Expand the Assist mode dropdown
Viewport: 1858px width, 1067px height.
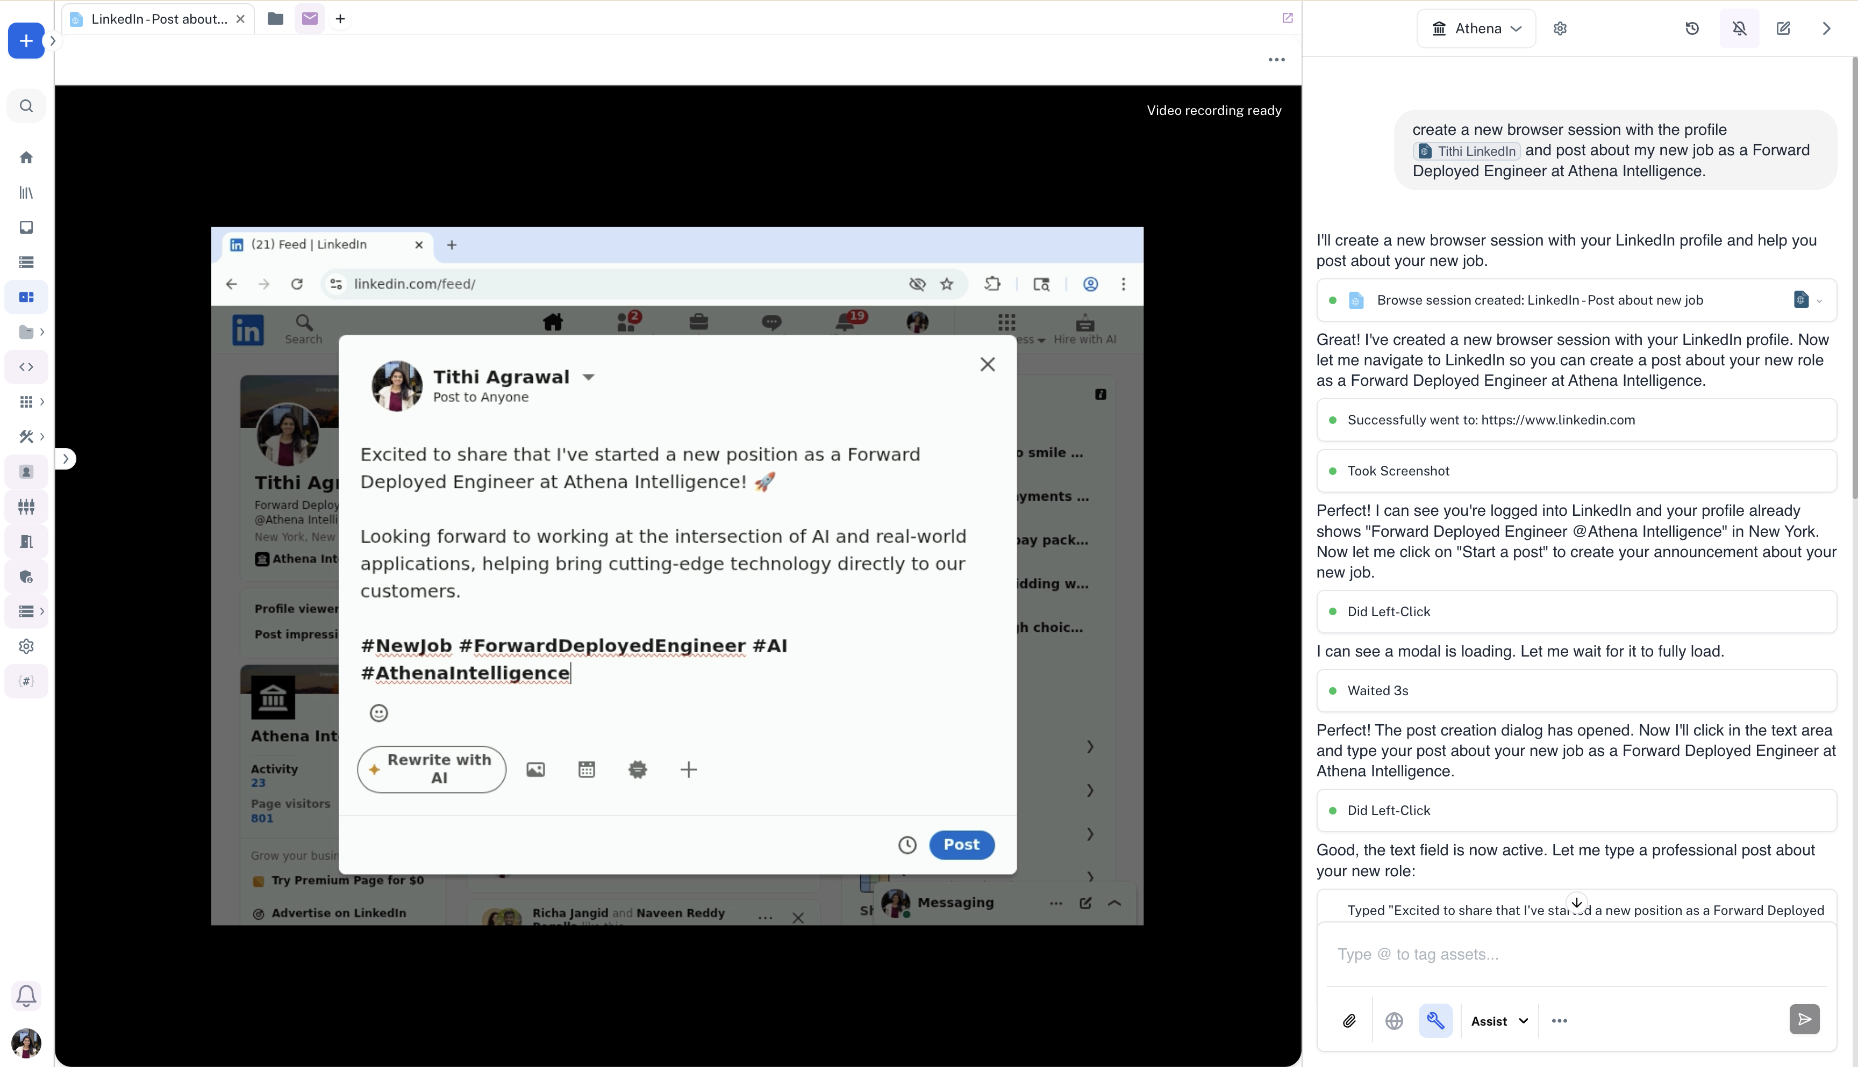(1499, 1021)
